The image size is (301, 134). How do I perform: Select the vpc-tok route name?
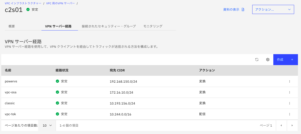pos(10,114)
